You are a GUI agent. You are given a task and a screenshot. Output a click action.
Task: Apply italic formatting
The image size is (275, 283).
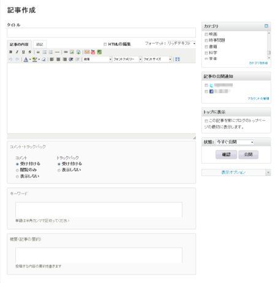coord(17,52)
